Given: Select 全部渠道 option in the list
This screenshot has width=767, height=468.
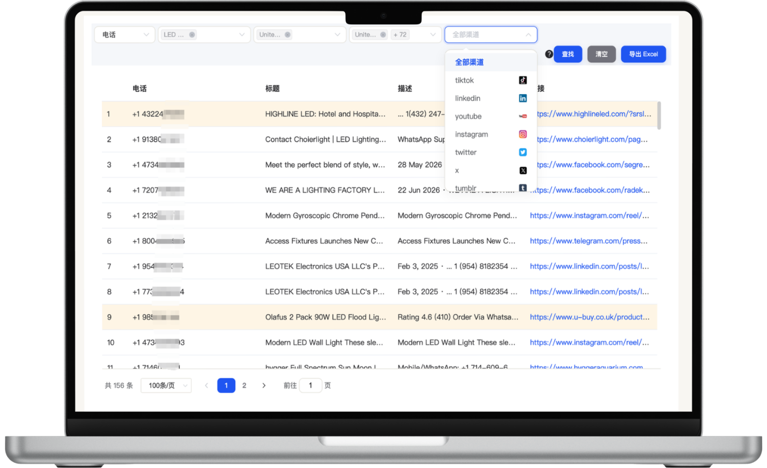Looking at the screenshot, I should tap(491, 62).
